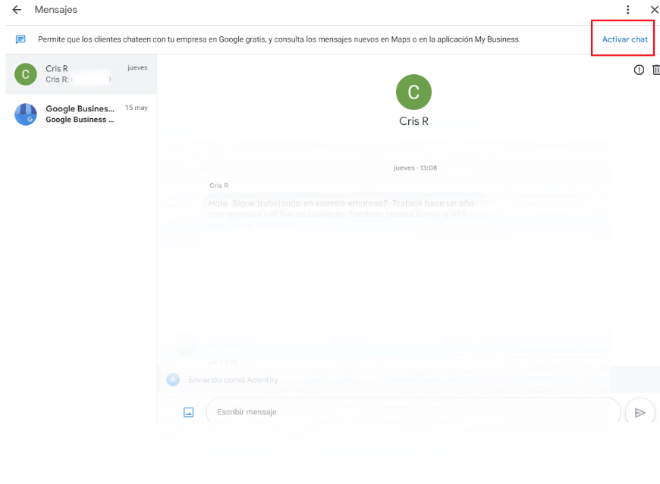This screenshot has height=484, width=660.
Task: Click the Google Business avatar thumbnail
Action: 25,114
